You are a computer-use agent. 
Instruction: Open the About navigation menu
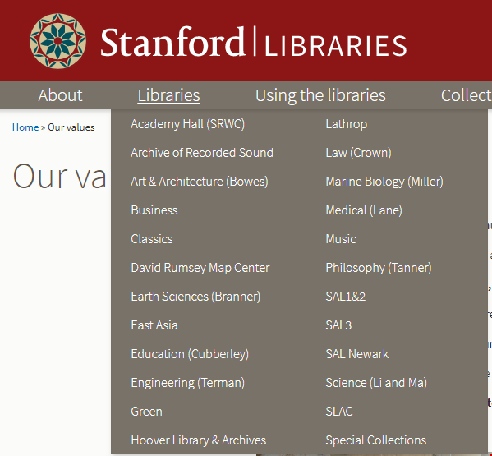click(60, 95)
